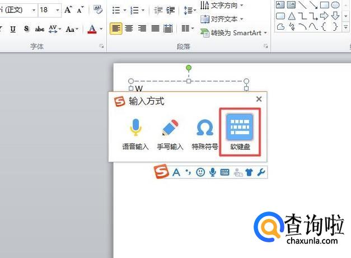Click keyboard icon in Sogou toolbar

[x=224, y=172]
